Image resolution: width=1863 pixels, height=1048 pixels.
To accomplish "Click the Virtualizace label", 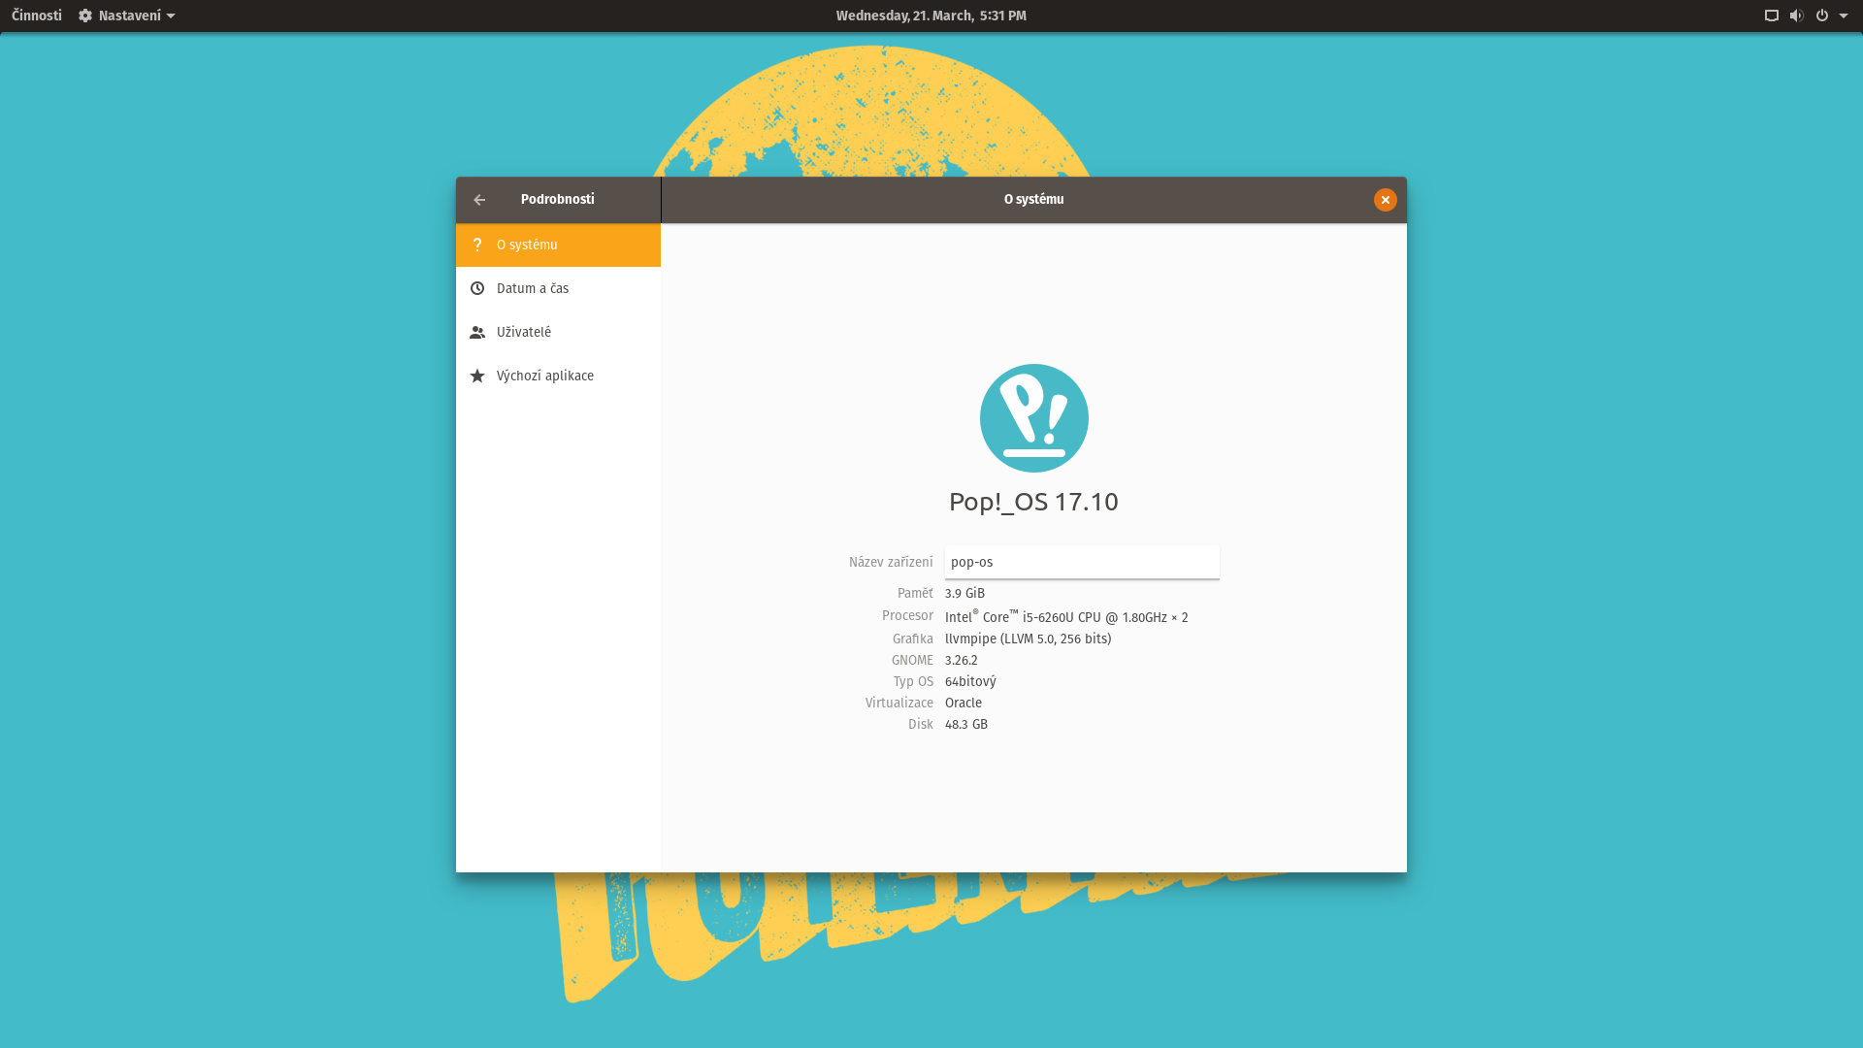I will coord(899,703).
